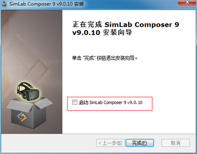This screenshot has height=154, width=197.
Task: Click the v9.0.10 安装向导 heading line
Action: [102, 32]
